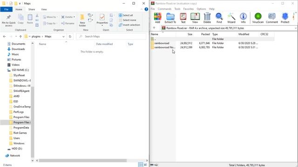
Task: Click WinRAR's Delete trash icon
Action: 207,18
